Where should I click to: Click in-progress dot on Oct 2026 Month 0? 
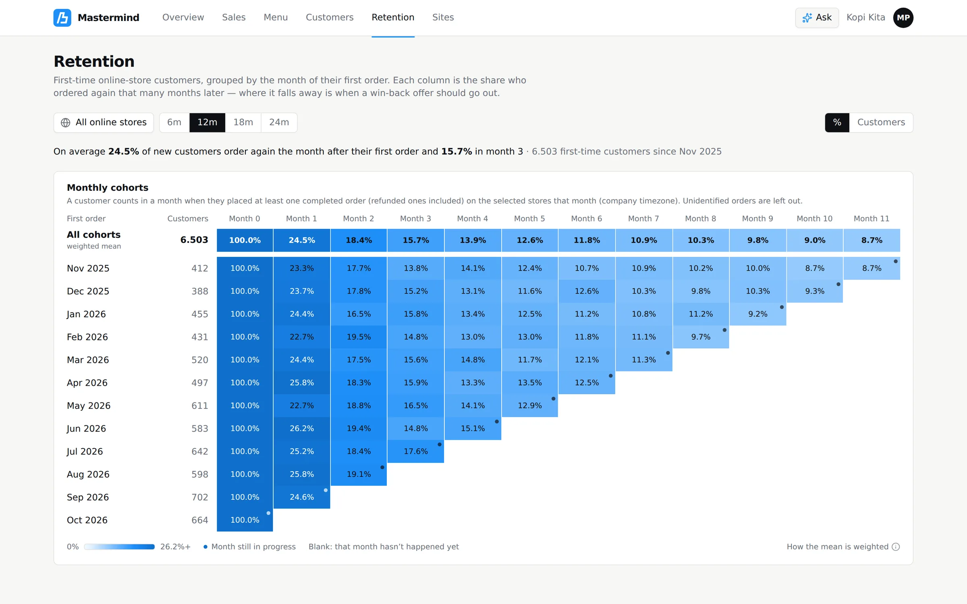[268, 513]
